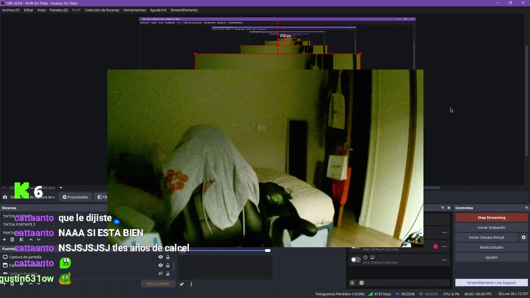Open Propiedades of selected source
Screen dimensions: 530x298
click(75, 197)
